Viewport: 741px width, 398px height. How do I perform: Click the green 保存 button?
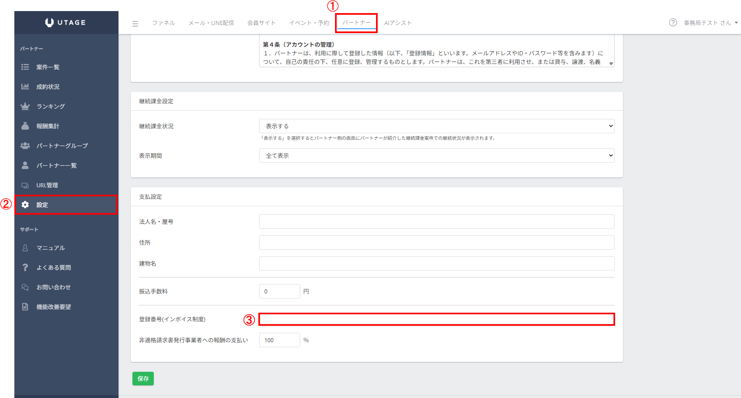[143, 379]
